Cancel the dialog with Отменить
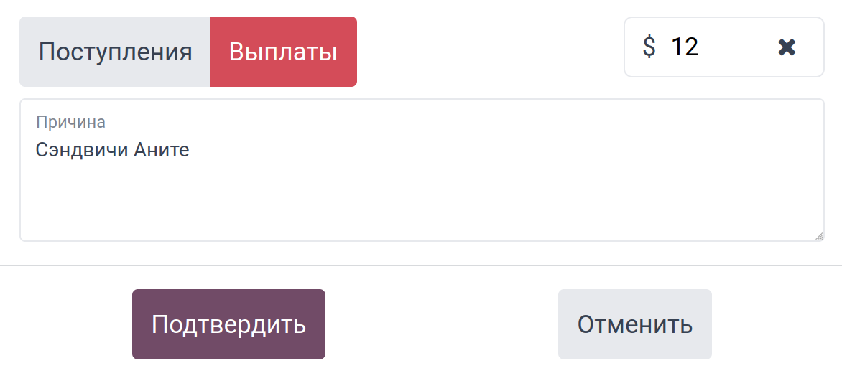This screenshot has height=376, width=842. coord(634,324)
